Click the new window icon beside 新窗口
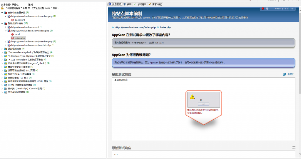Image resolution: width=301 pixels, height=159 pixels. 284,74
